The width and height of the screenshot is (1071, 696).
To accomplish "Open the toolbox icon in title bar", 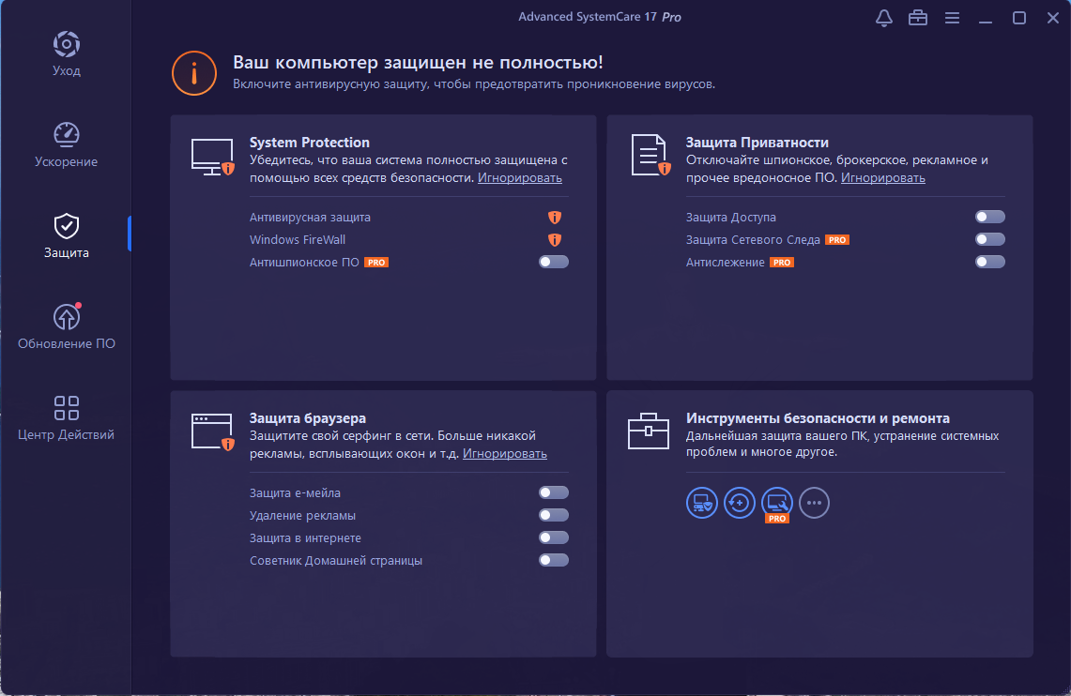I will click(918, 18).
